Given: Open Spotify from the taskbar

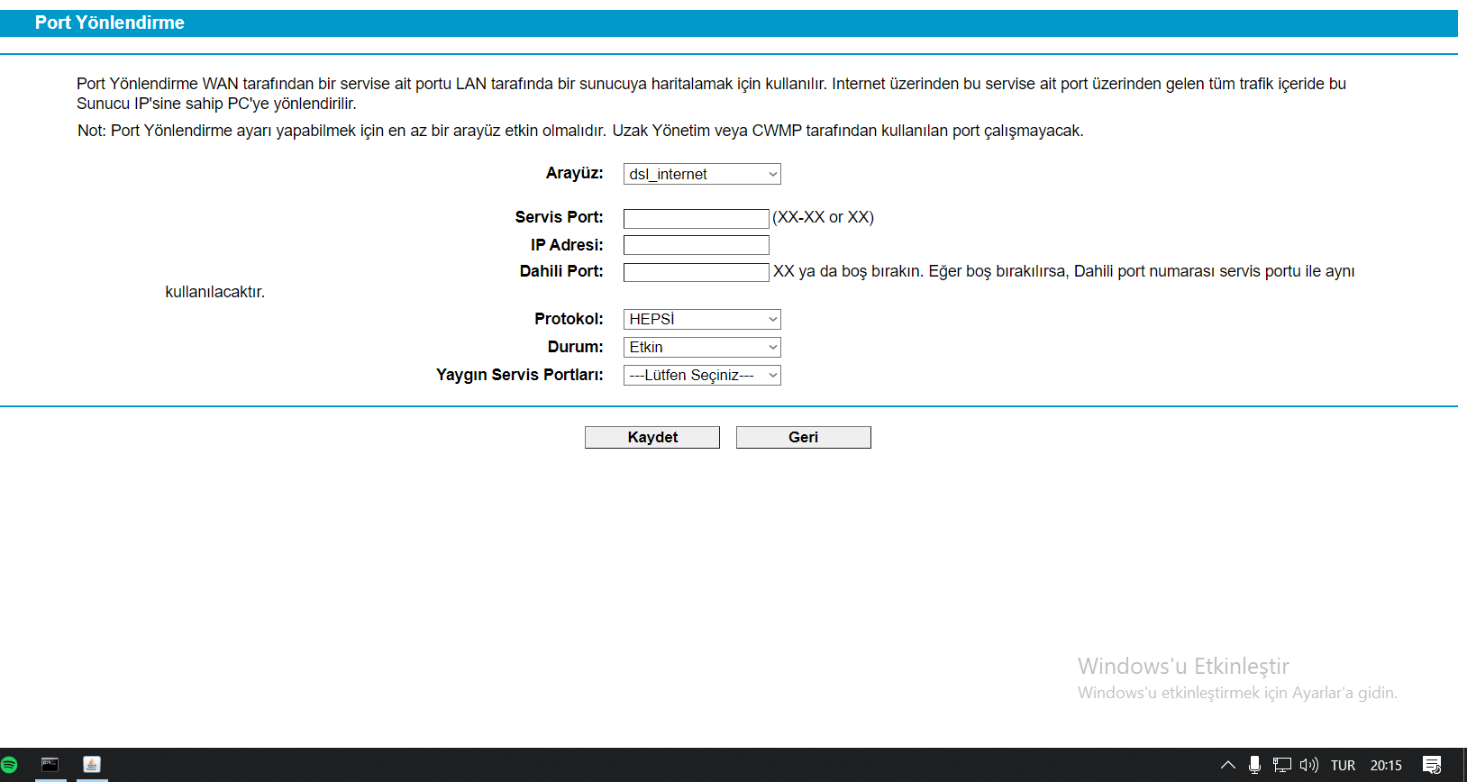Looking at the screenshot, I should click(x=9, y=765).
